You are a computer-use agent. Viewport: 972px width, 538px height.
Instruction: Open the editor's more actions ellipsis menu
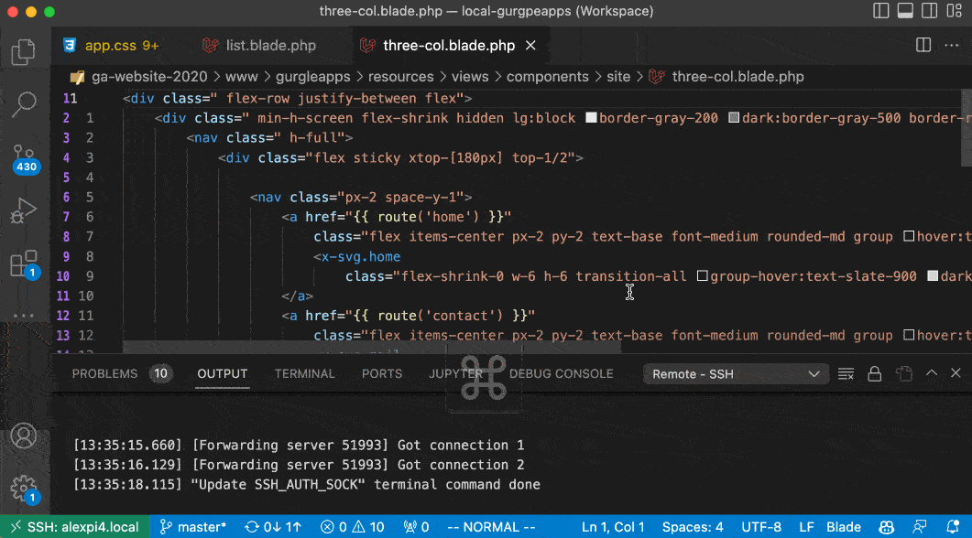click(951, 44)
